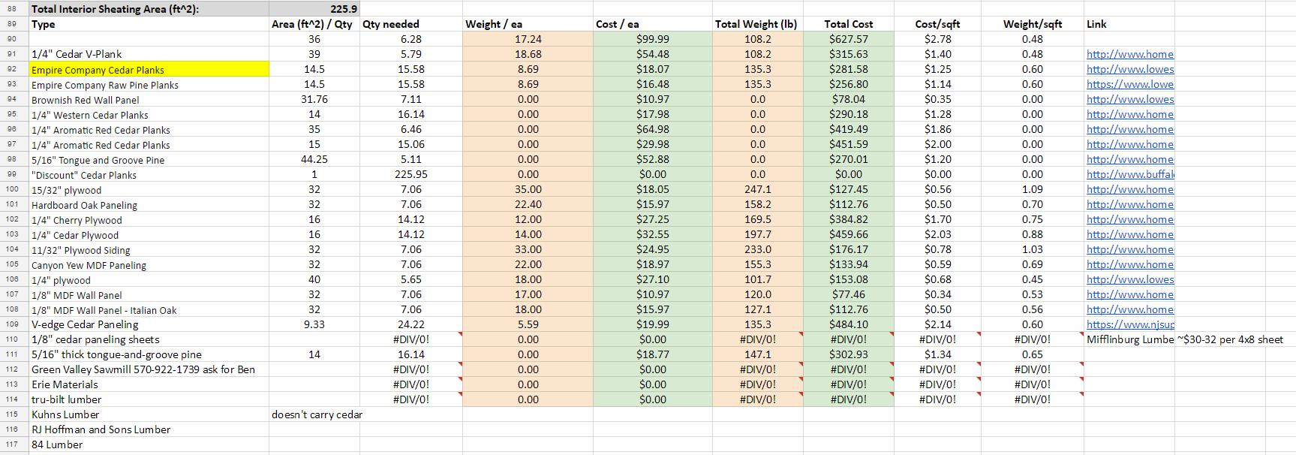1296x455 pixels.
Task: Select the 84 Lumber cell
Action: click(x=149, y=444)
